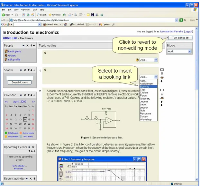Viewport: 200px width, 186px height.
Task: Click the Group events yellow swatch
Action: coord(6,137)
